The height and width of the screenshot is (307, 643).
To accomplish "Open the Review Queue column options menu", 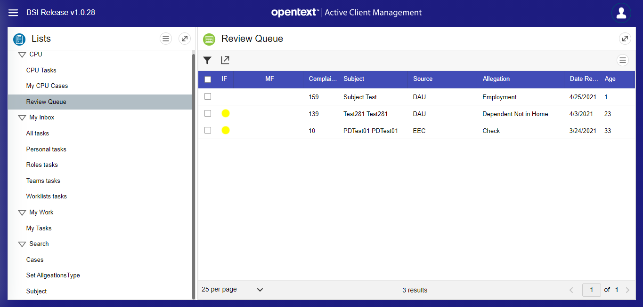I will [x=623, y=60].
